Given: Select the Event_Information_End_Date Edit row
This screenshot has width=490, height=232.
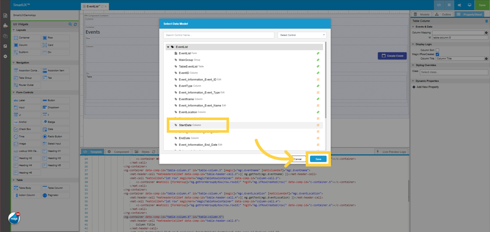Looking at the screenshot, I should [x=244, y=145].
